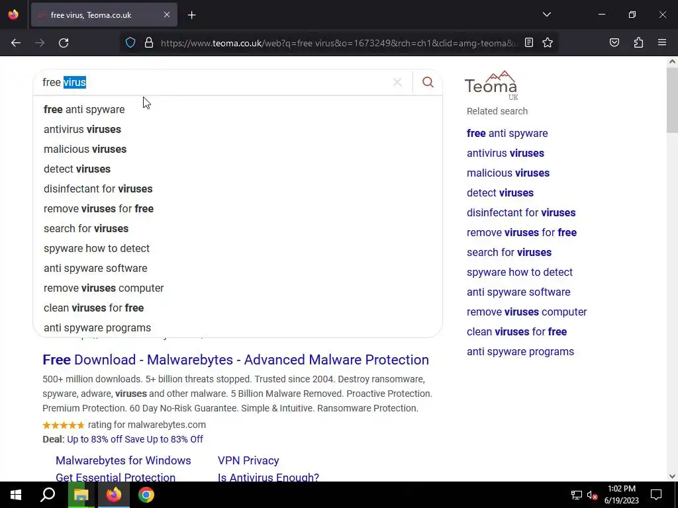This screenshot has height=508, width=678.
Task: Open File Explorer from the taskbar
Action: [x=81, y=495]
